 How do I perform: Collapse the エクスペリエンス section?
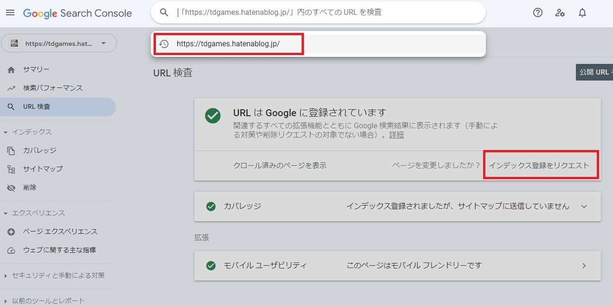tap(34, 213)
